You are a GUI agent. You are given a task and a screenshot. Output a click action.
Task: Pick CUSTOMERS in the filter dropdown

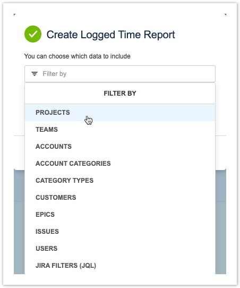point(120,198)
